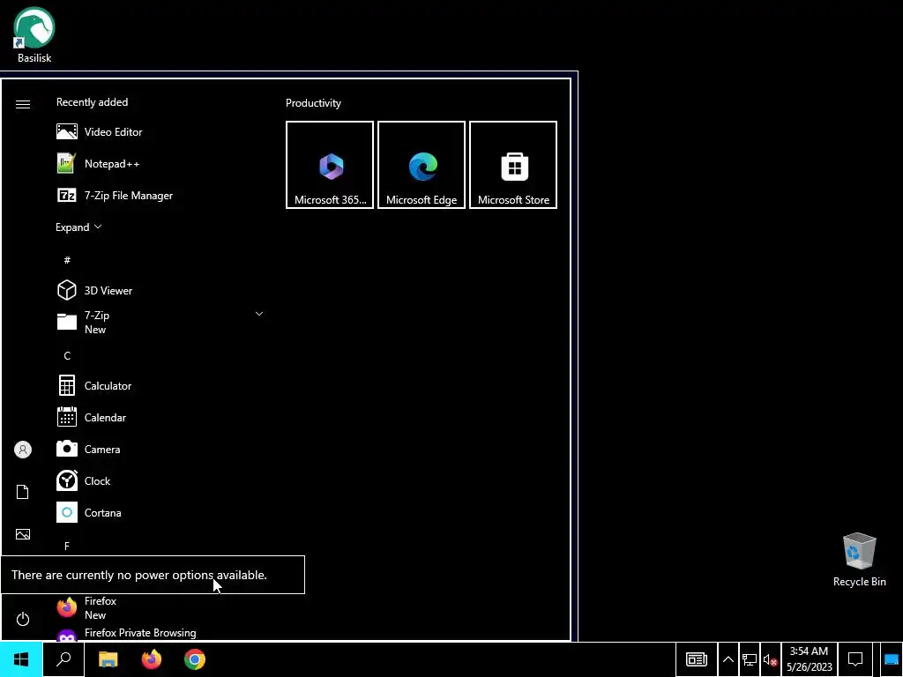Click the blue monitor icon at taskbar's end
903x677 pixels.
891,659
